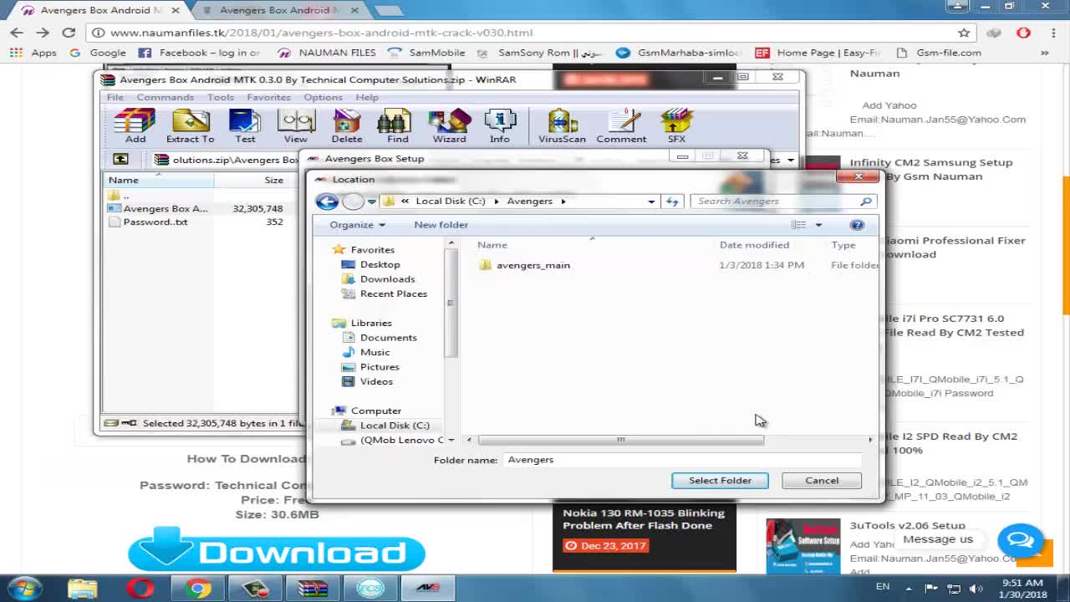
Task: Open the WinRAR Favorites menu
Action: coord(268,98)
